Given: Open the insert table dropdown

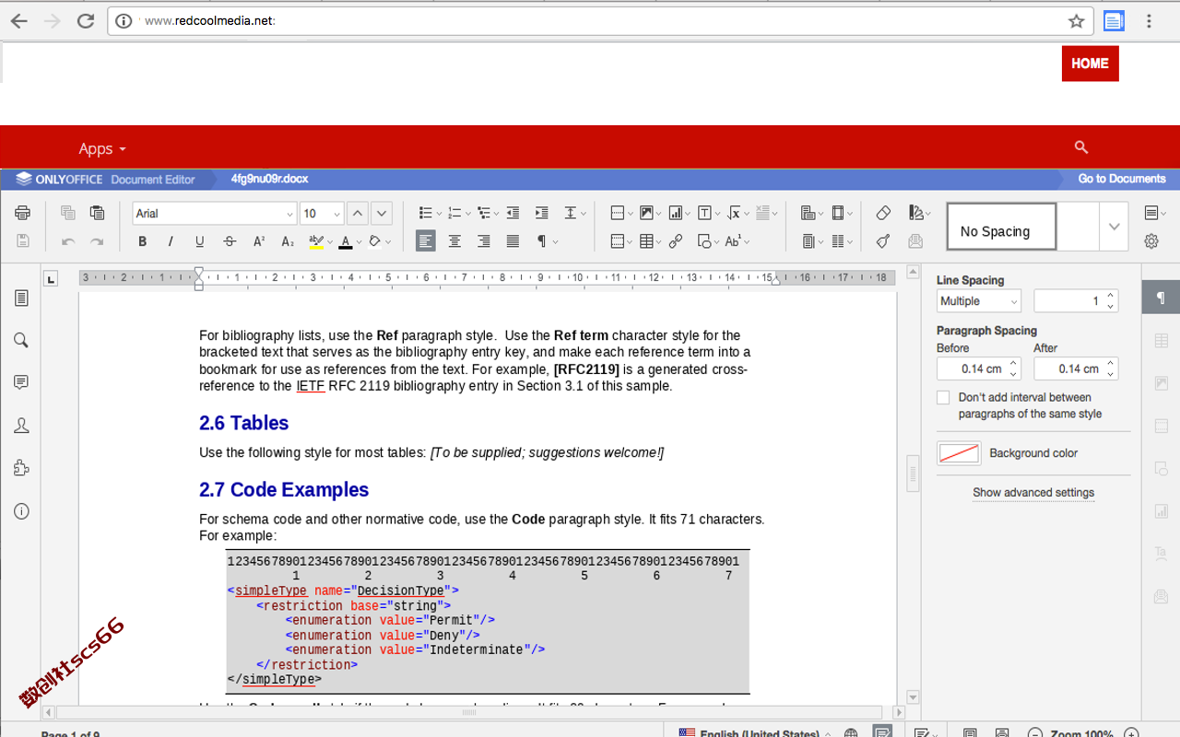Looking at the screenshot, I should (x=650, y=241).
